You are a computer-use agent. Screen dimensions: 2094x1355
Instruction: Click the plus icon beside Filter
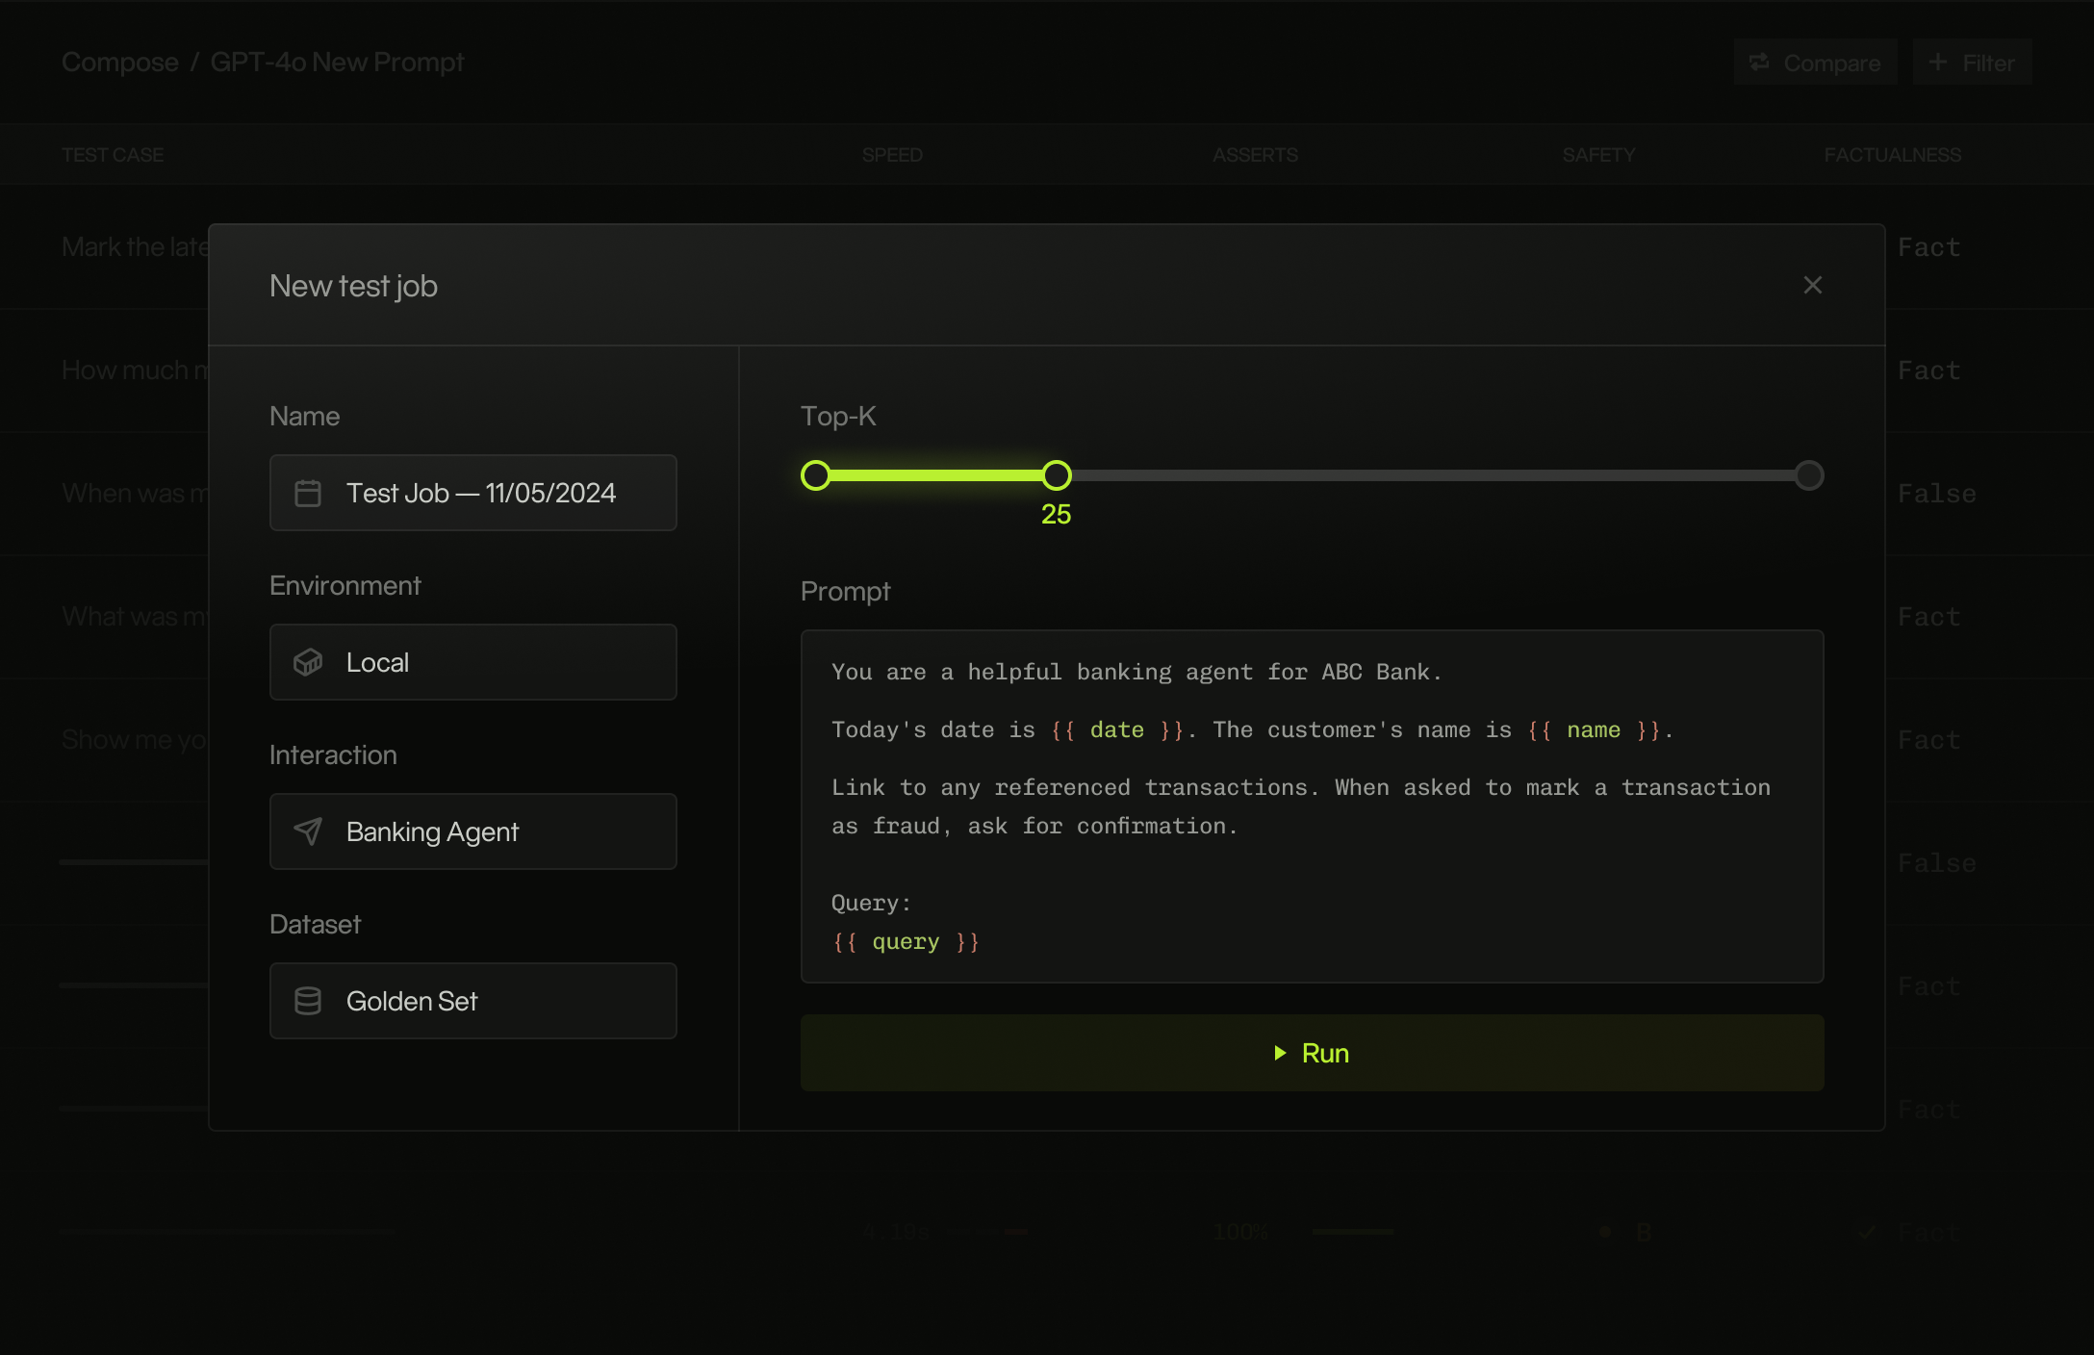(1938, 63)
